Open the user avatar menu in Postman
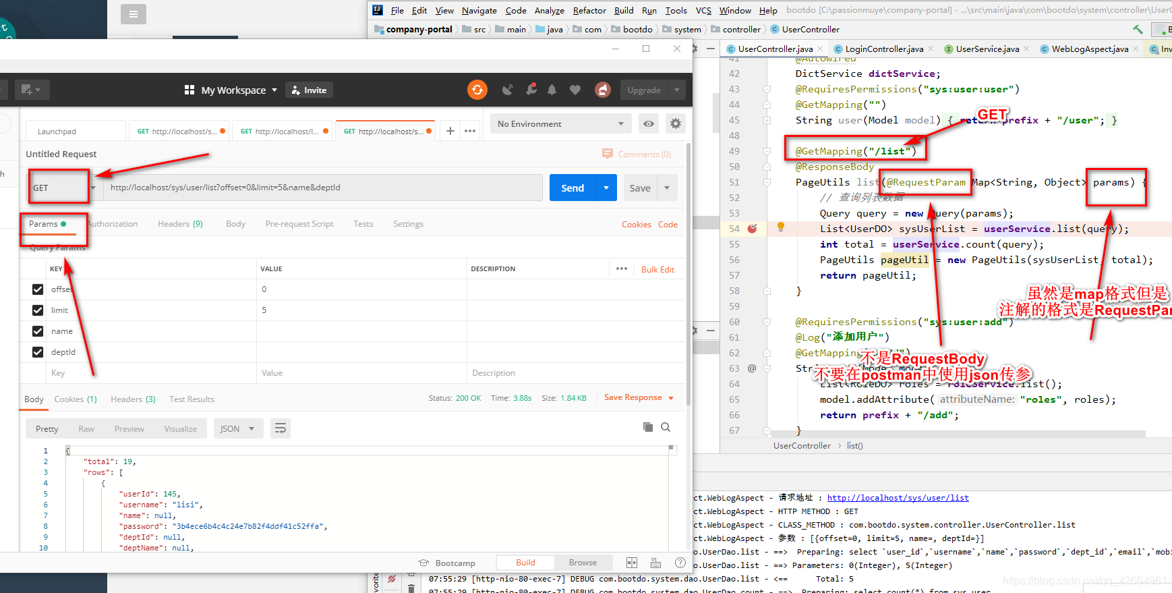 (603, 90)
